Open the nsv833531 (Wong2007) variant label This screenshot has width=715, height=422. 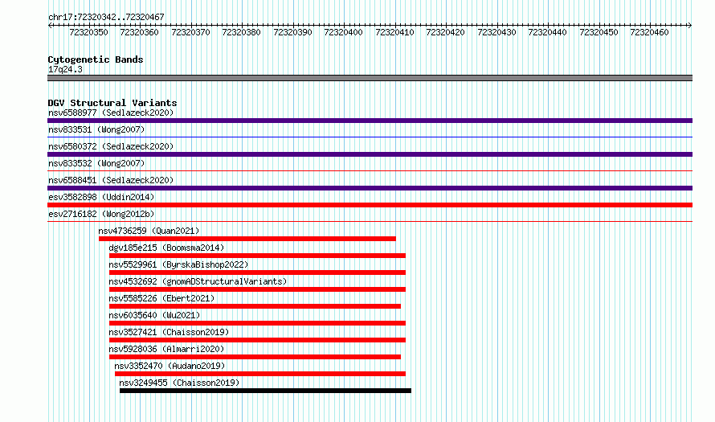(96, 129)
